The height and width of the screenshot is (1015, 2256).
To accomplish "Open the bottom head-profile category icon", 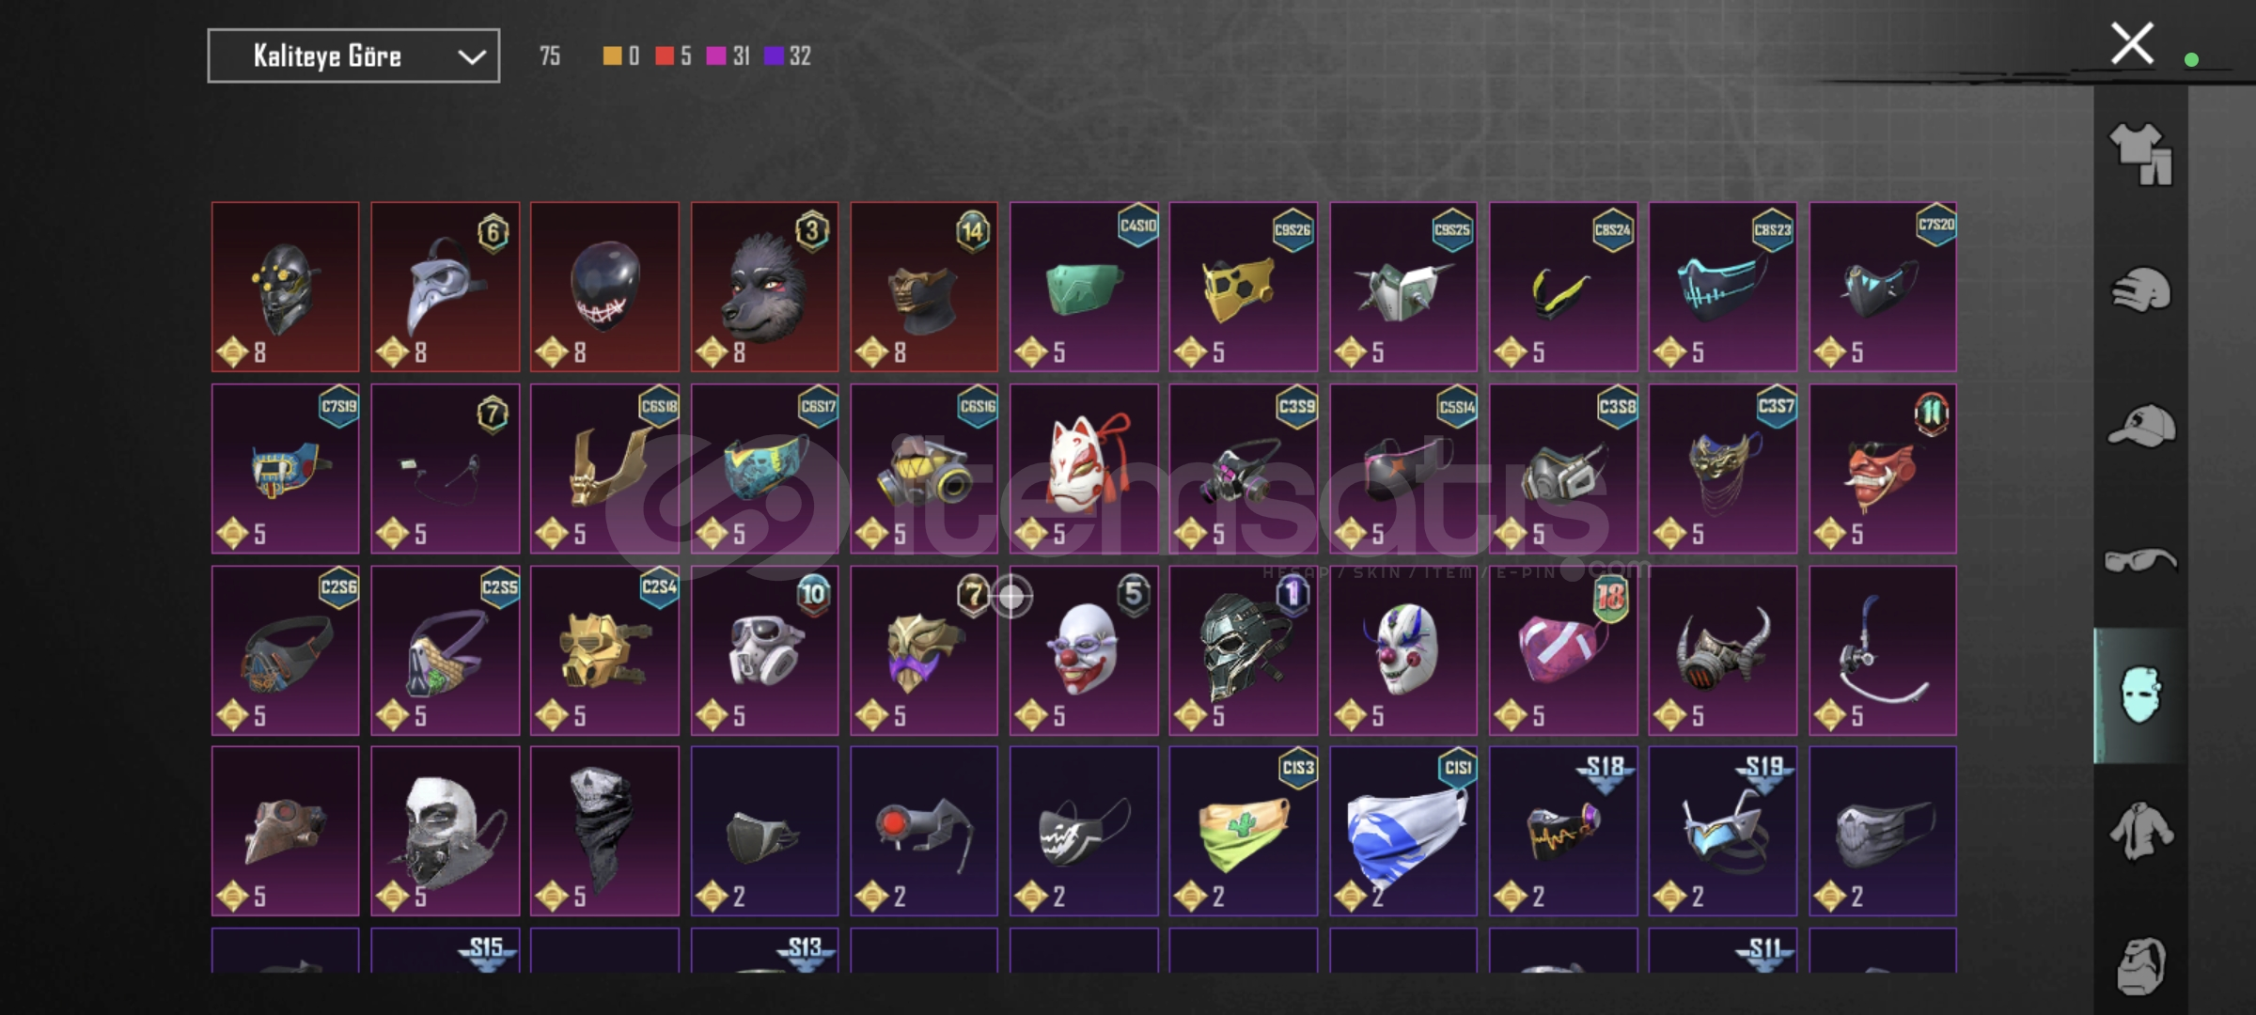I will pos(2140,965).
